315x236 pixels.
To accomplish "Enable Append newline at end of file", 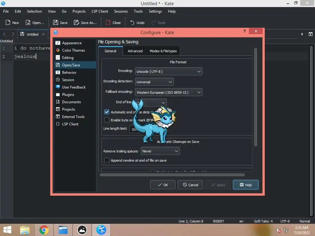I will pos(107,160).
